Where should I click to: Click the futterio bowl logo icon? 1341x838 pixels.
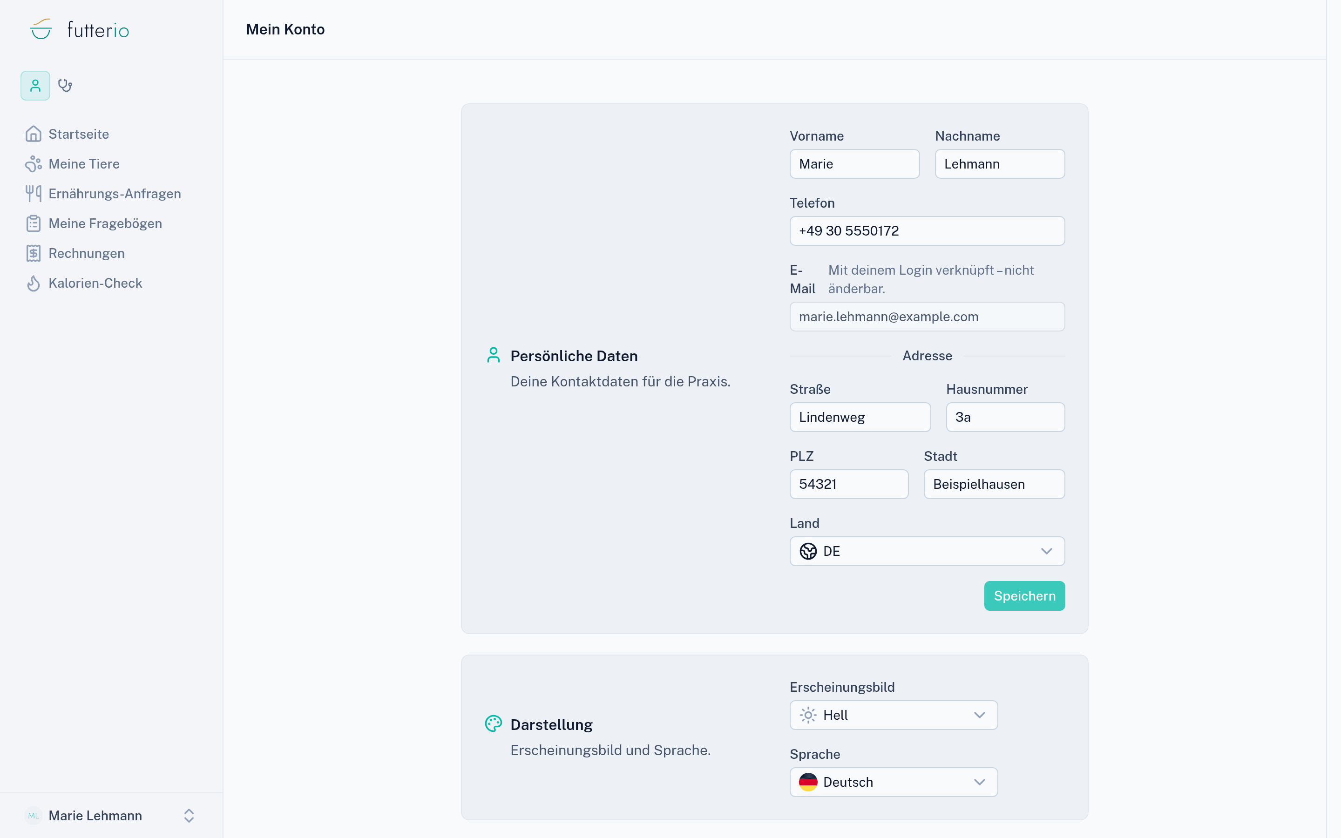[41, 29]
